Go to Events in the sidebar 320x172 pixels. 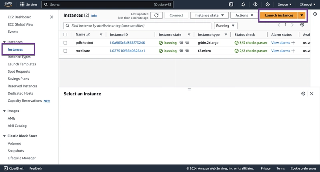13,32
